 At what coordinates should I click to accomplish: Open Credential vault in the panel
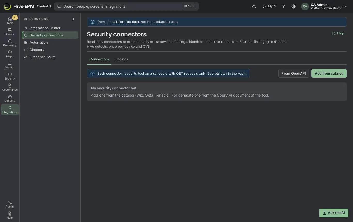[50, 57]
